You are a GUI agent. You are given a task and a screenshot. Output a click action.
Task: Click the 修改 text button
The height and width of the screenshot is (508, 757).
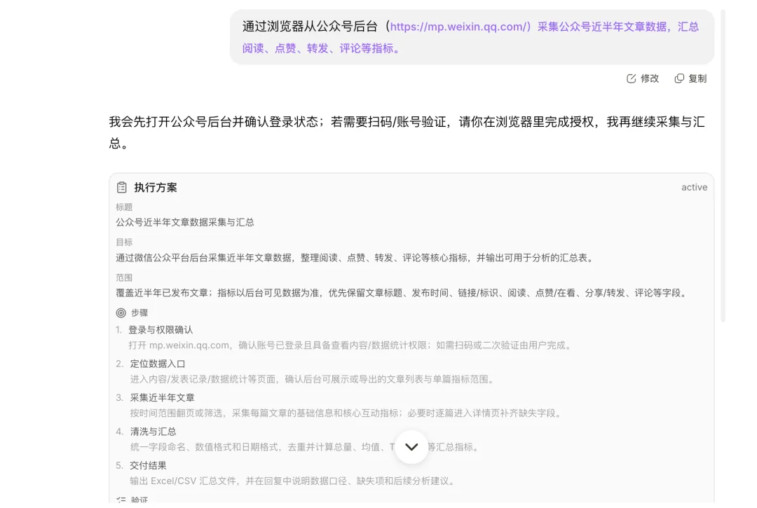tap(649, 78)
